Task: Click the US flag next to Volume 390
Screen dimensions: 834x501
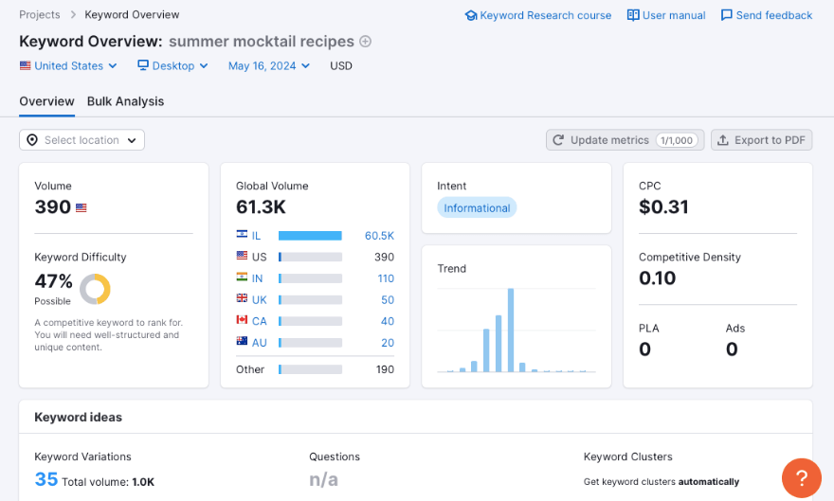Action: pos(82,207)
